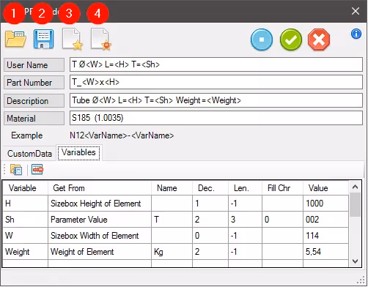
Task: Select the Weight variable cell
Action: pos(26,252)
